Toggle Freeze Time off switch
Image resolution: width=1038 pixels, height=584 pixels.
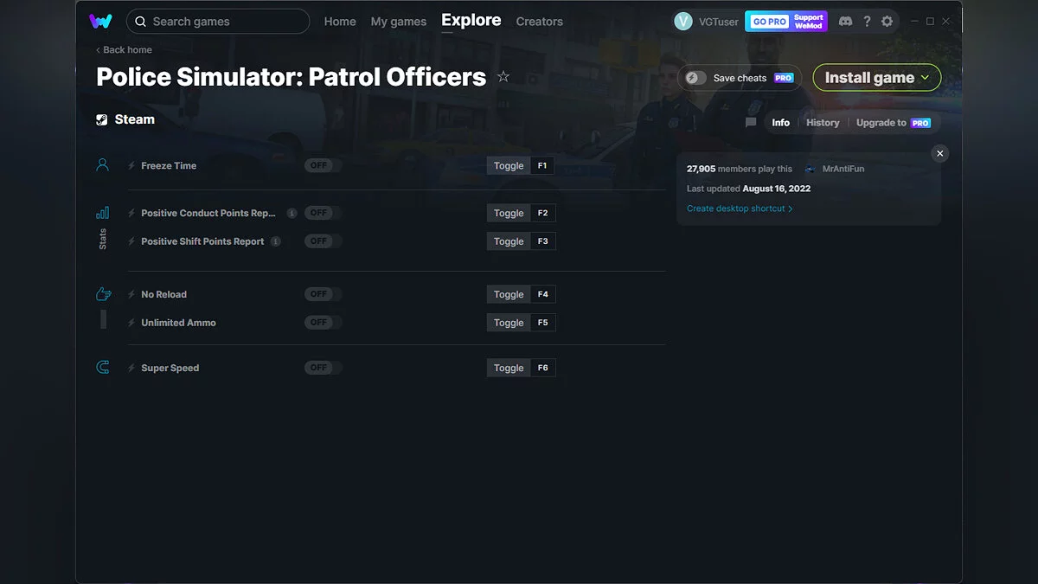tap(321, 164)
